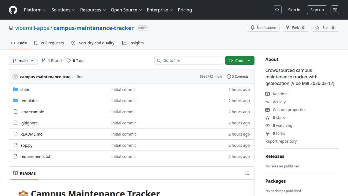Open the 5 Commits history link

[238, 76]
